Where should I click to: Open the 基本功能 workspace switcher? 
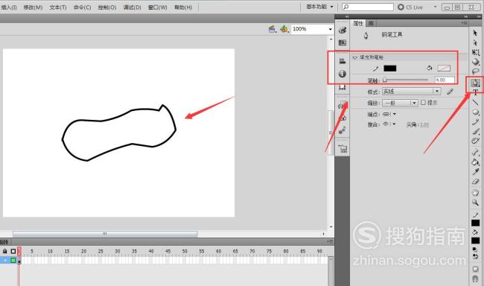tap(319, 7)
